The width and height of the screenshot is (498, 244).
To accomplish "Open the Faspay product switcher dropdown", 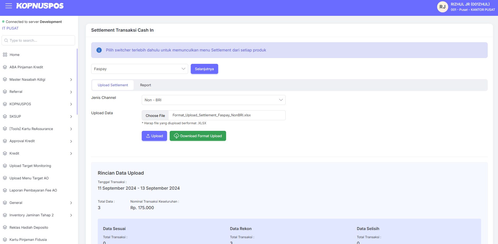I will click(139, 69).
